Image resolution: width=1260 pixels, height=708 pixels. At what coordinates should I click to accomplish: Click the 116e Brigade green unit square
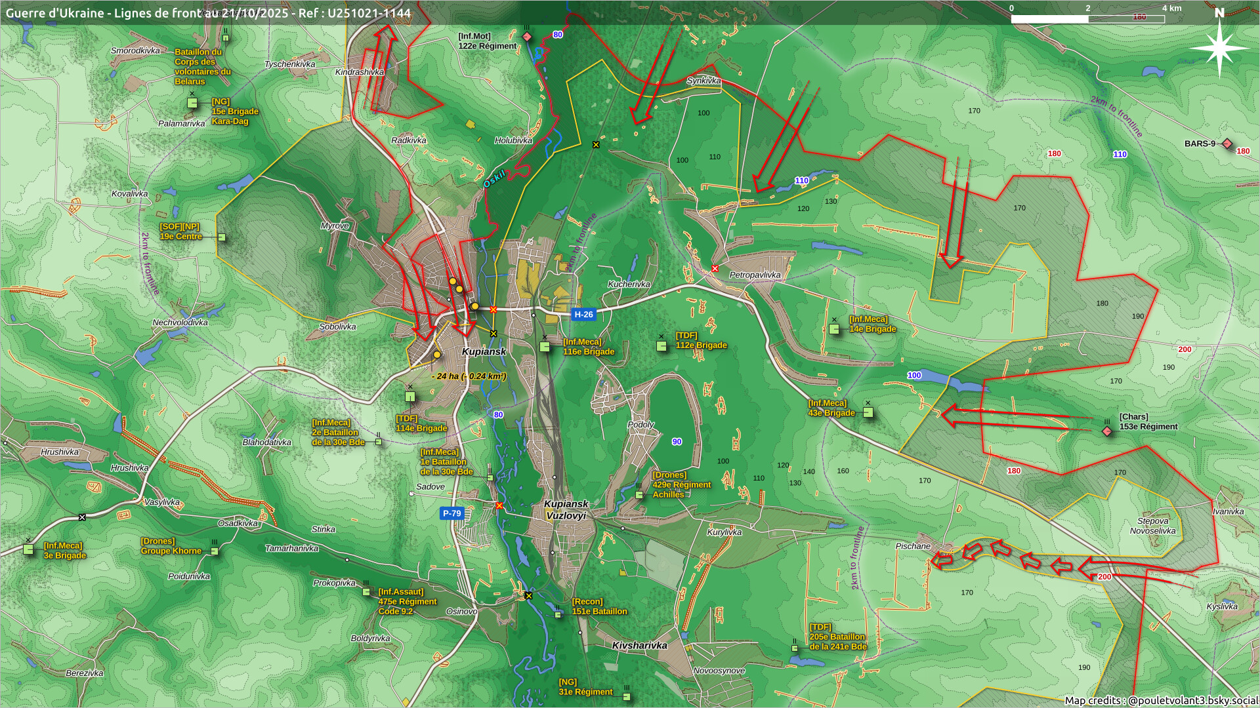545,347
